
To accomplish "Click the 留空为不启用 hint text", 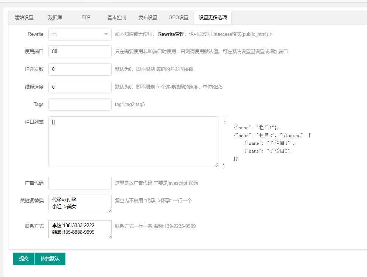I will (153, 201).
